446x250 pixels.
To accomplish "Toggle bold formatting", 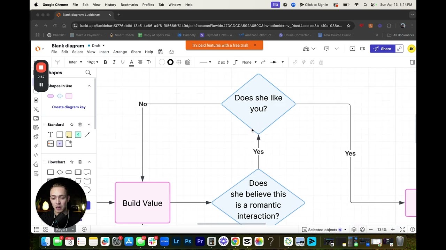I will [105, 62].
